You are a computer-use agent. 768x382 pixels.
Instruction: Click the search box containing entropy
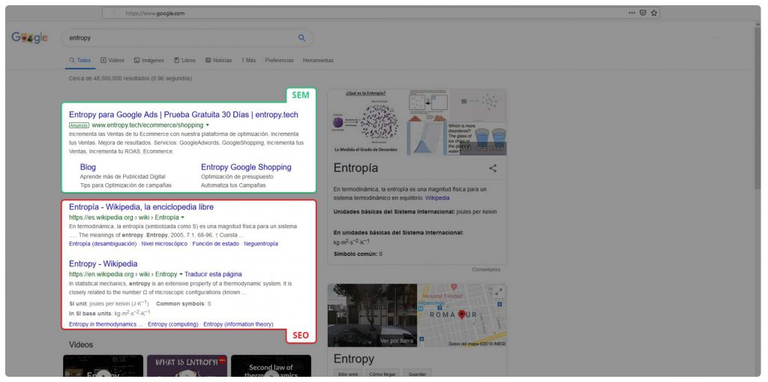tap(187, 38)
